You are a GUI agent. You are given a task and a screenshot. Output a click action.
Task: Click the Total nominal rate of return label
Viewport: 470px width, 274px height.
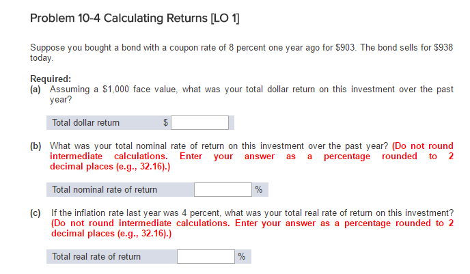(105, 189)
